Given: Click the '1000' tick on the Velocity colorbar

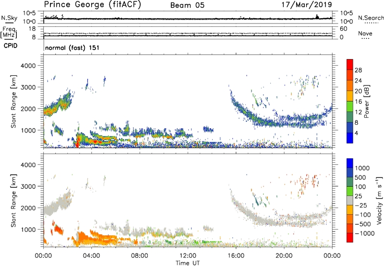Looking at the screenshot, I should (362, 168).
